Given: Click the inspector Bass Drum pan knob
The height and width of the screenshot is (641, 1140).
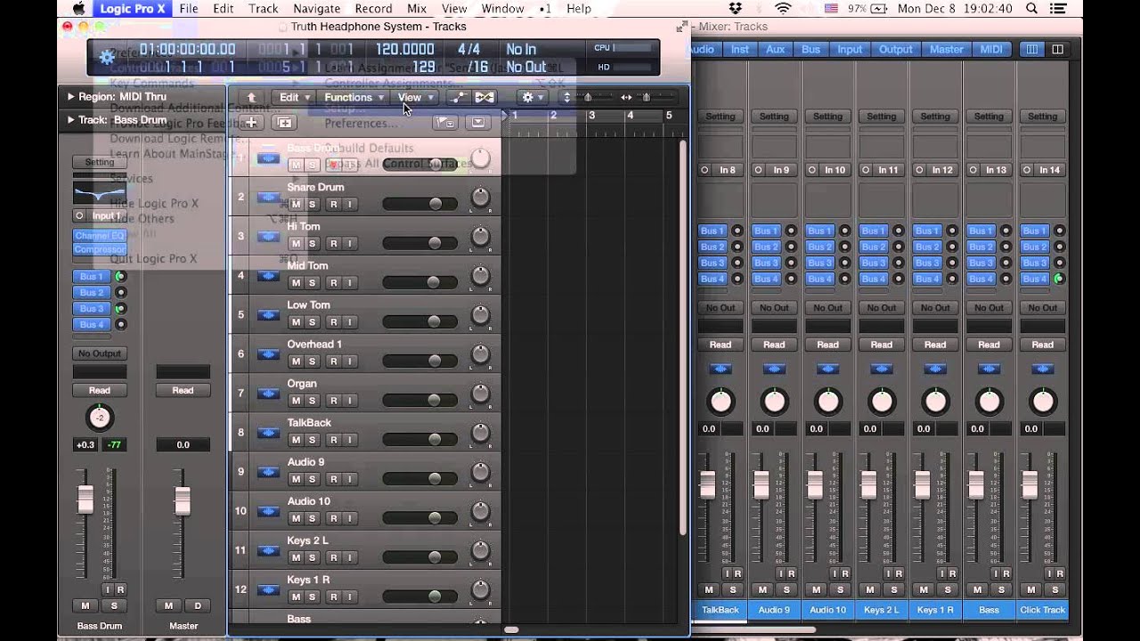Looking at the screenshot, I should coord(99,418).
